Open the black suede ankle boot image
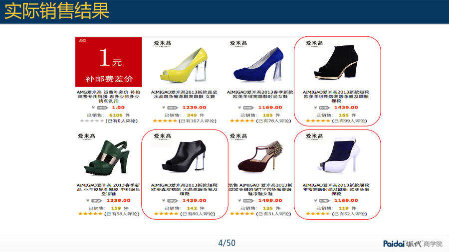Screen dimensions: 449x252 tap(336, 62)
